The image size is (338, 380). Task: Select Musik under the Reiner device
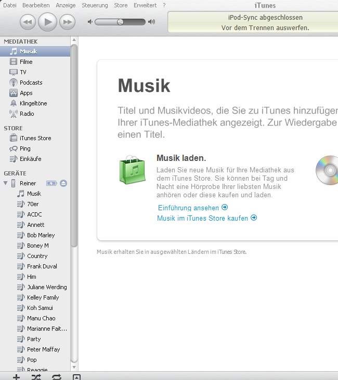coord(35,194)
